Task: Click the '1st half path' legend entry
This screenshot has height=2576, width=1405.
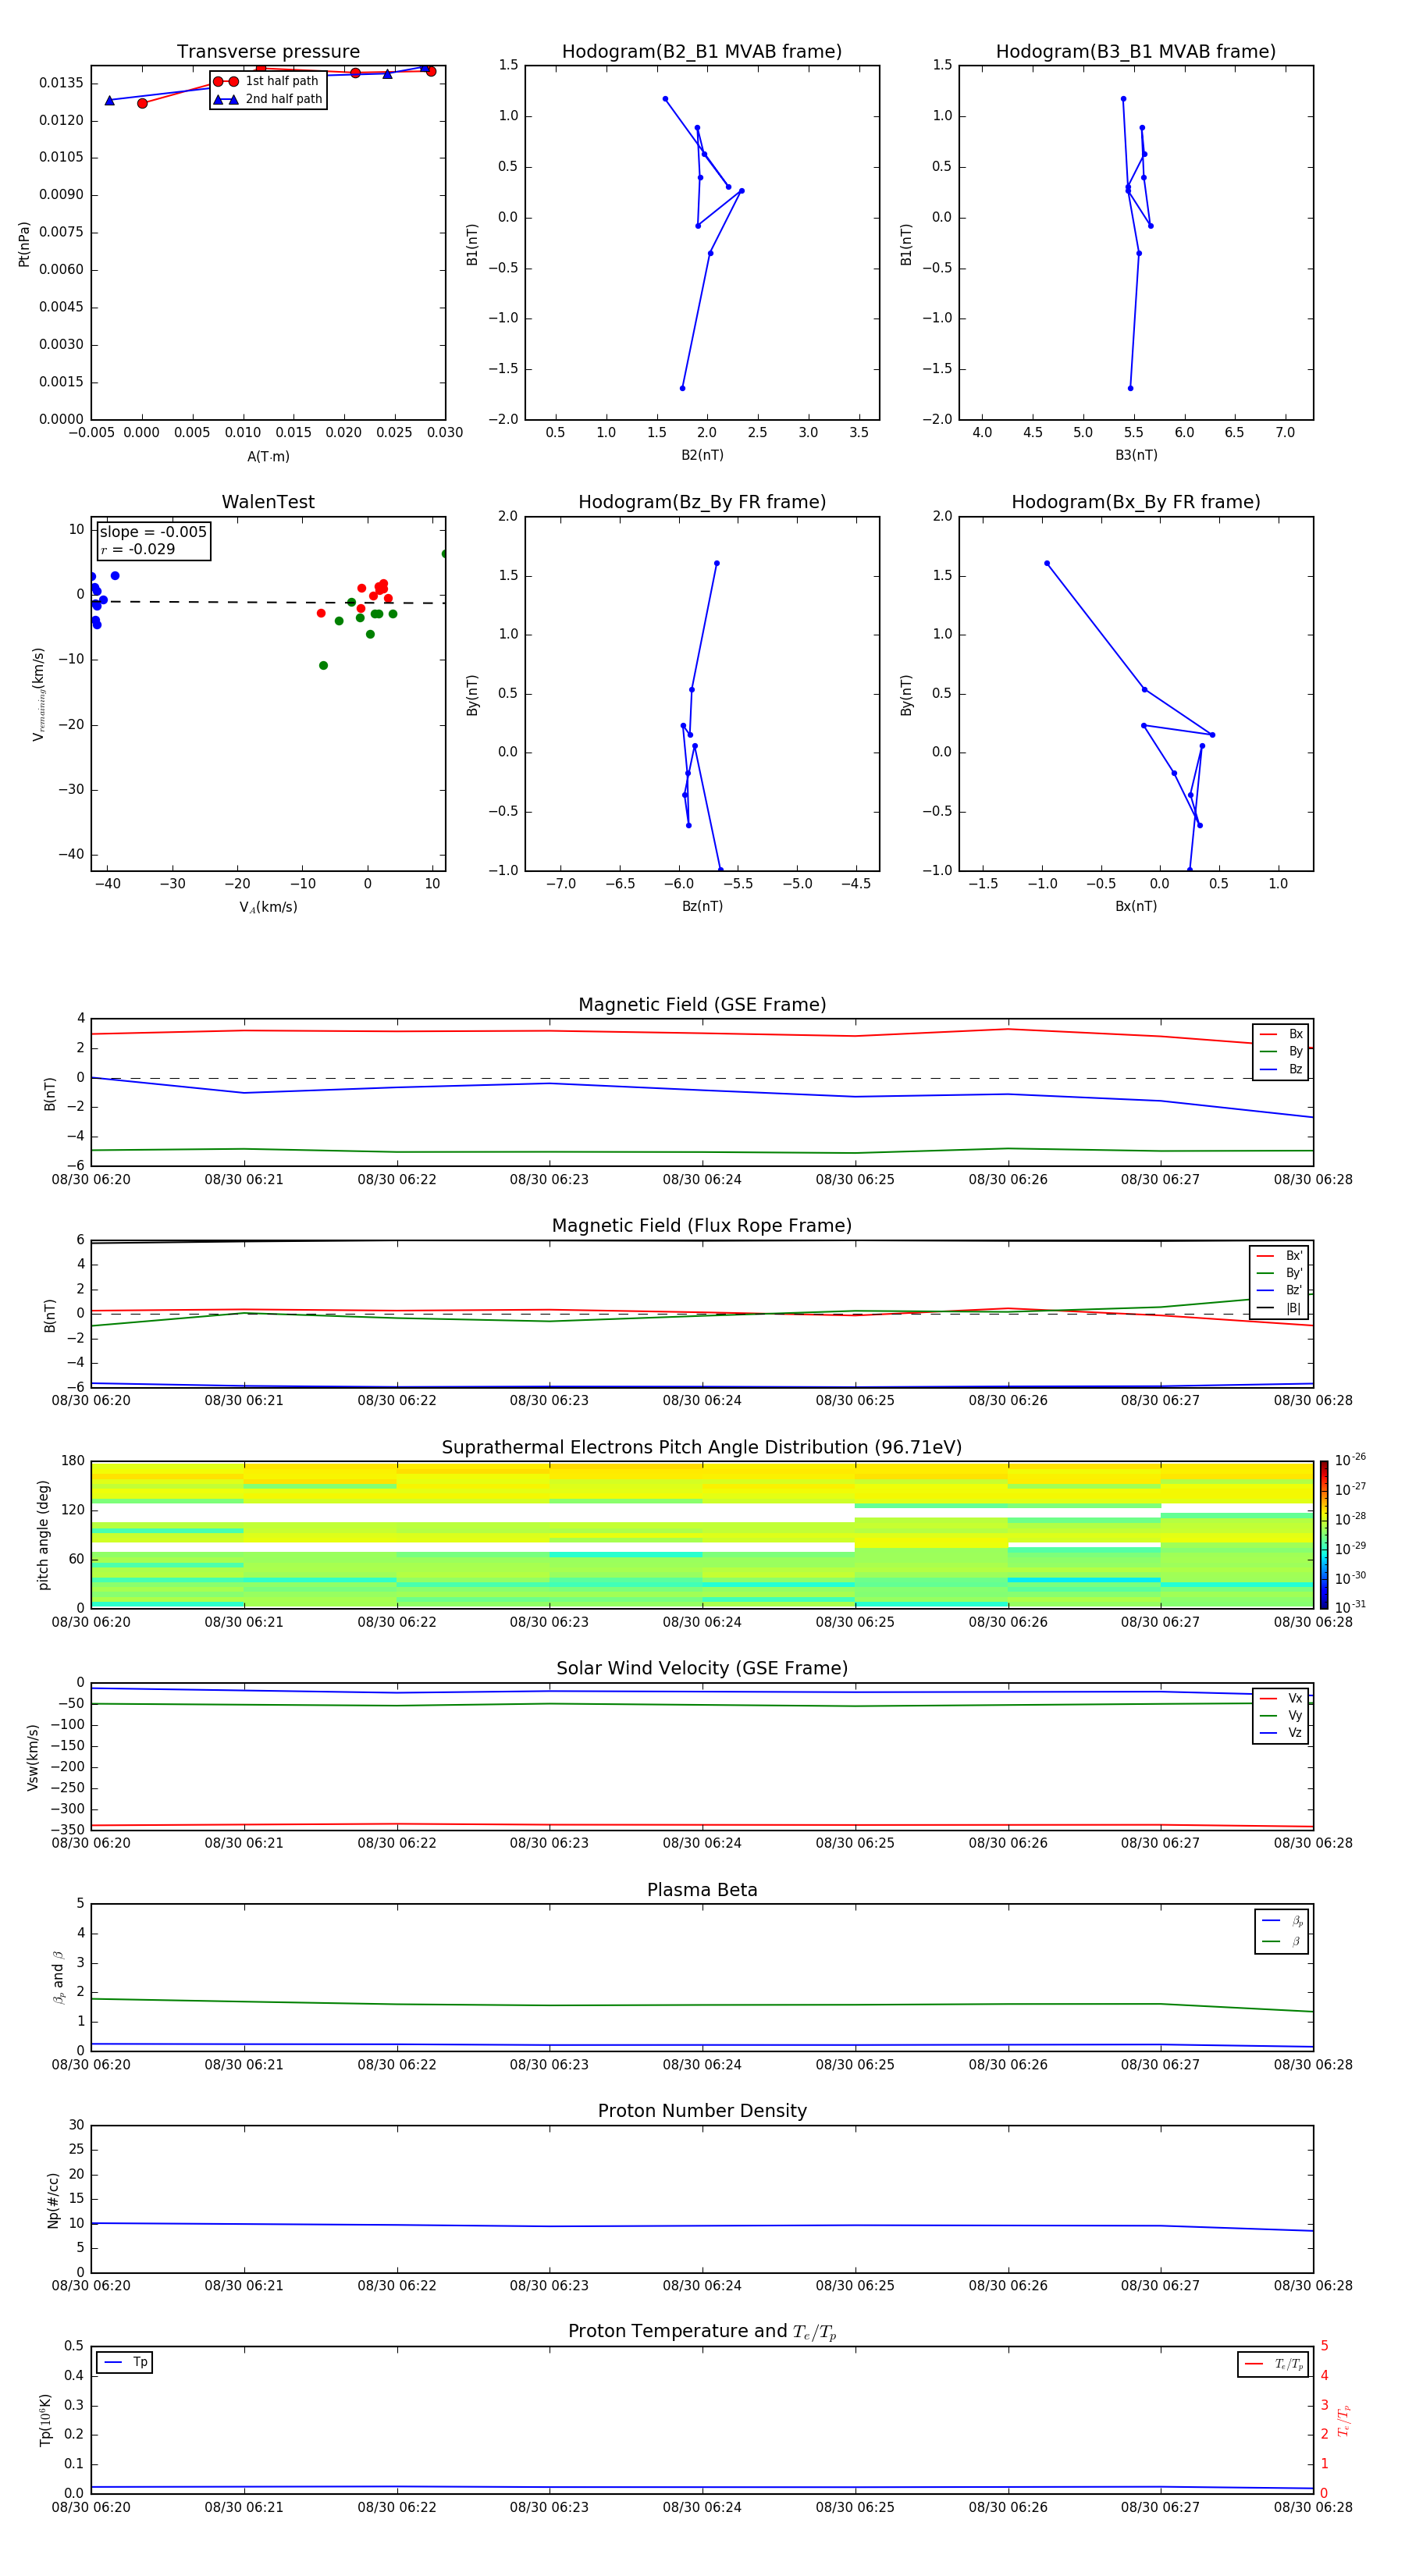Action: (266, 81)
